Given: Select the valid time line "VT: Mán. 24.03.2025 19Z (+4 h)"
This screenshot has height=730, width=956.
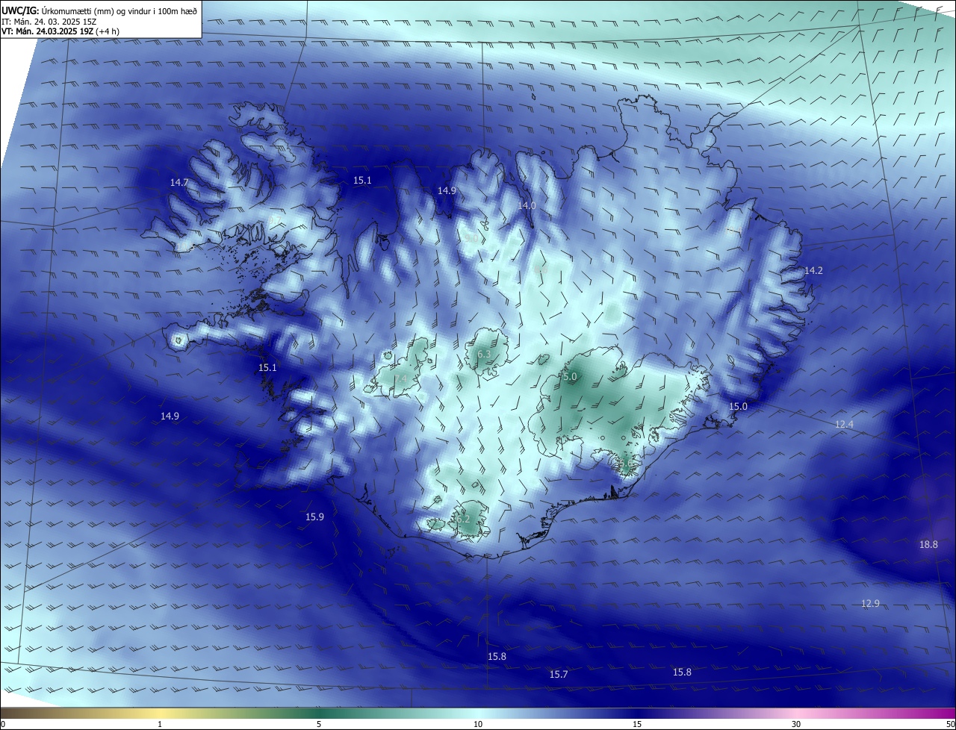Looking at the screenshot, I should point(61,31).
